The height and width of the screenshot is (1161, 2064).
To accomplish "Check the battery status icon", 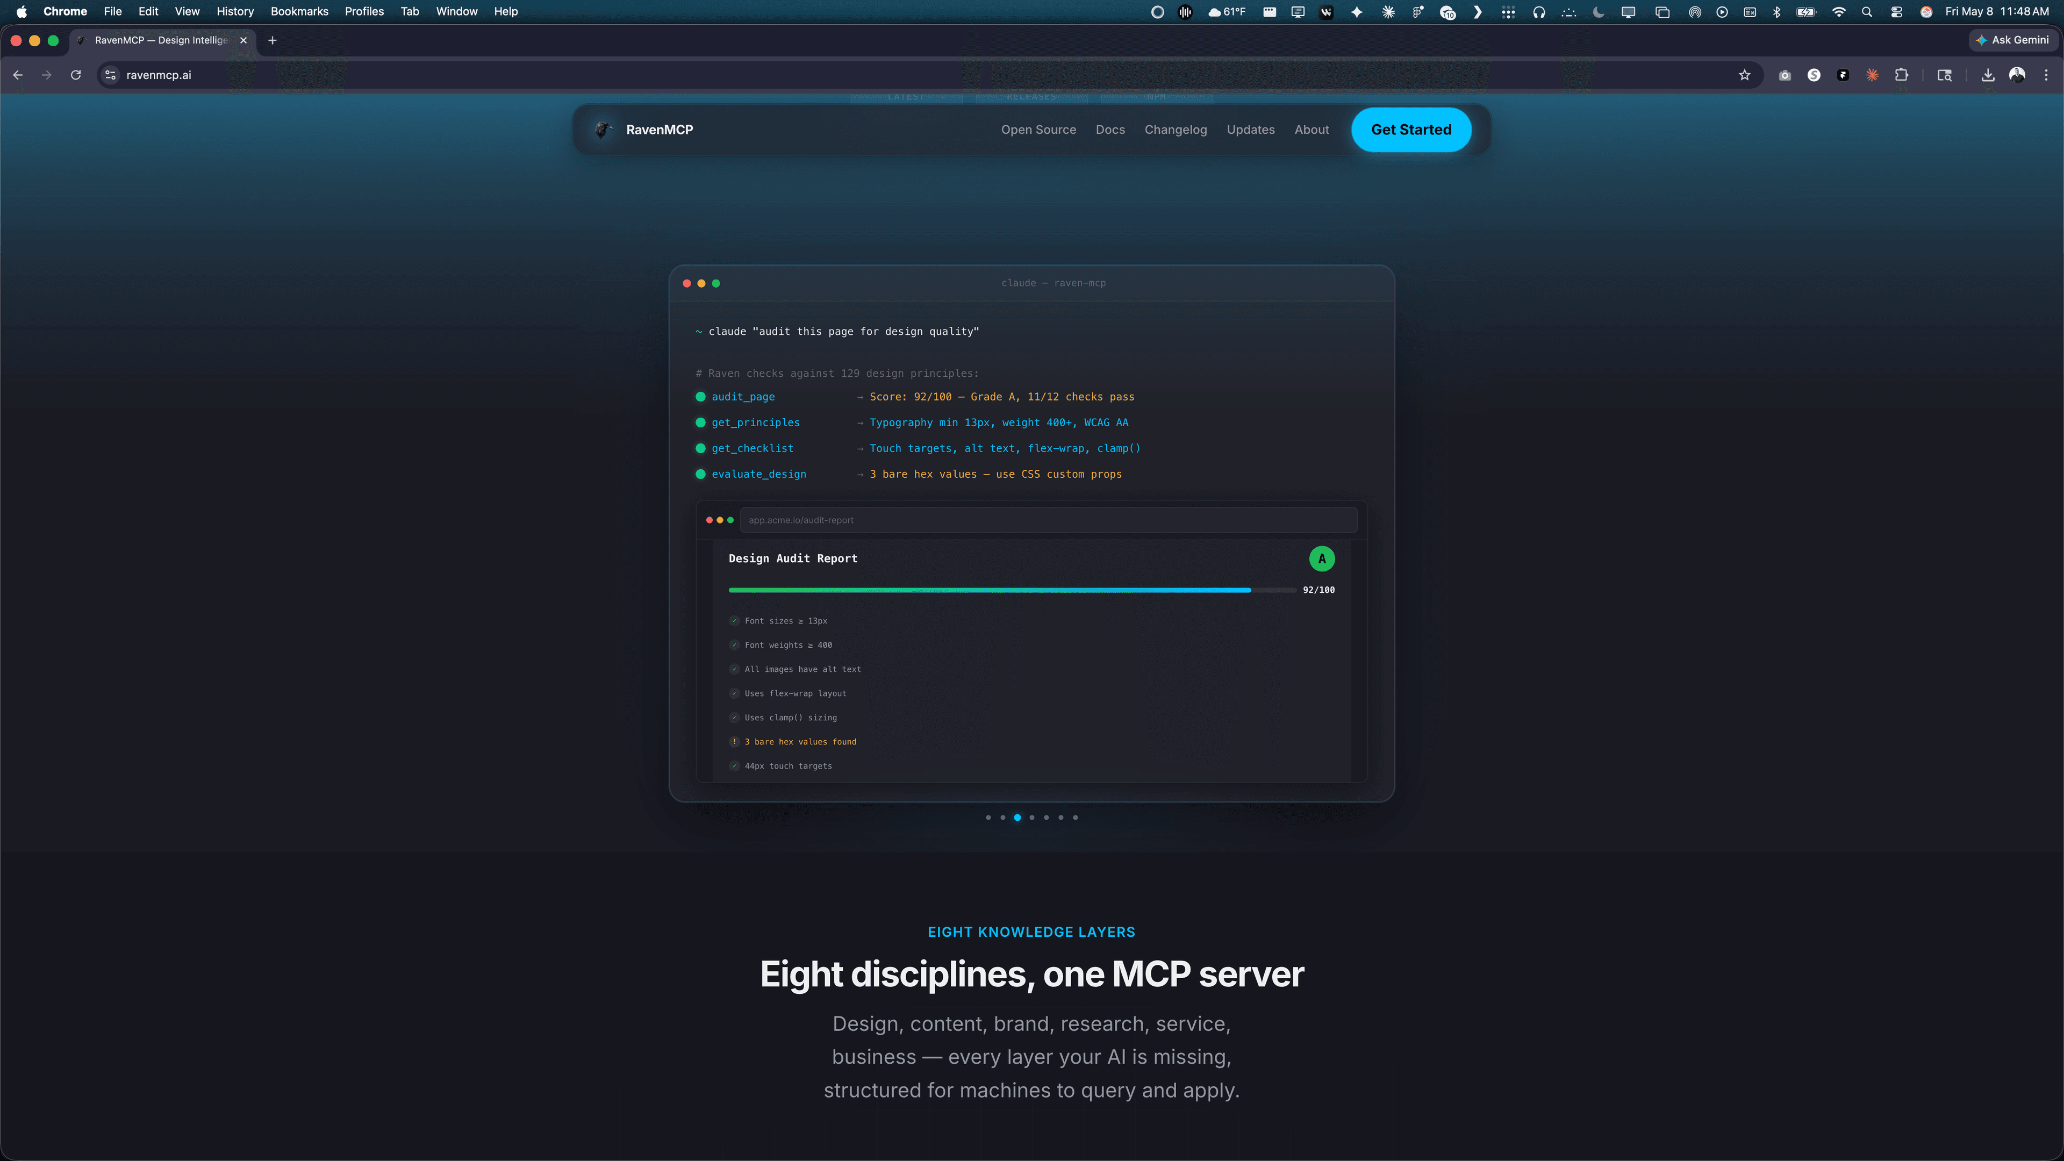I will pos(1806,11).
